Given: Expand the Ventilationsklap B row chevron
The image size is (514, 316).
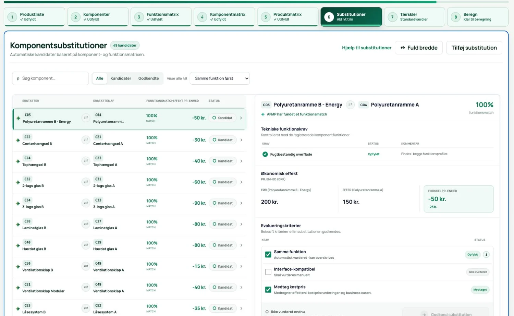Looking at the screenshot, I should (241, 266).
